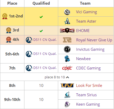Click the CDEC Gaming red logo
The height and width of the screenshot is (109, 114).
point(67,68)
